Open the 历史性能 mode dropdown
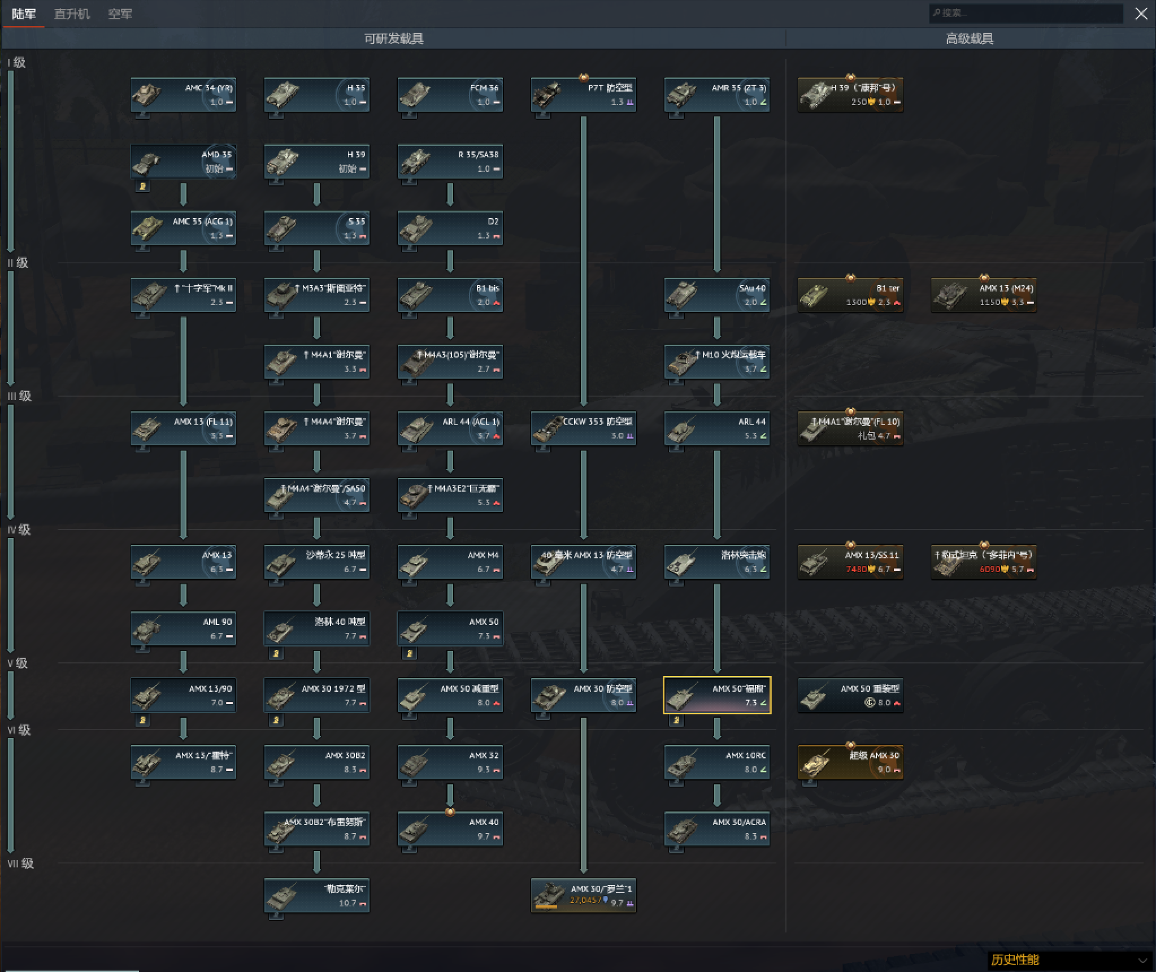1156x972 pixels. click(x=1068, y=960)
